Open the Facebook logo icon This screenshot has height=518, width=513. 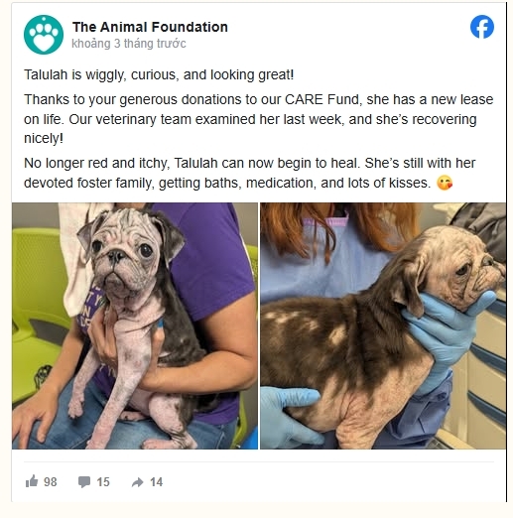pos(482,27)
